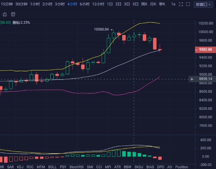Toggle the BOLL indicator
The height and width of the screenshot is (169, 216).
[x=52, y=167]
